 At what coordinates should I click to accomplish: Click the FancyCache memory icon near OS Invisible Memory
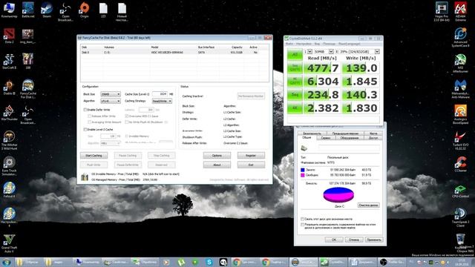tap(85, 177)
